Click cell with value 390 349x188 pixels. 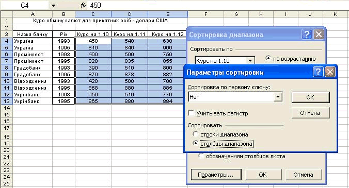[x=93, y=67]
